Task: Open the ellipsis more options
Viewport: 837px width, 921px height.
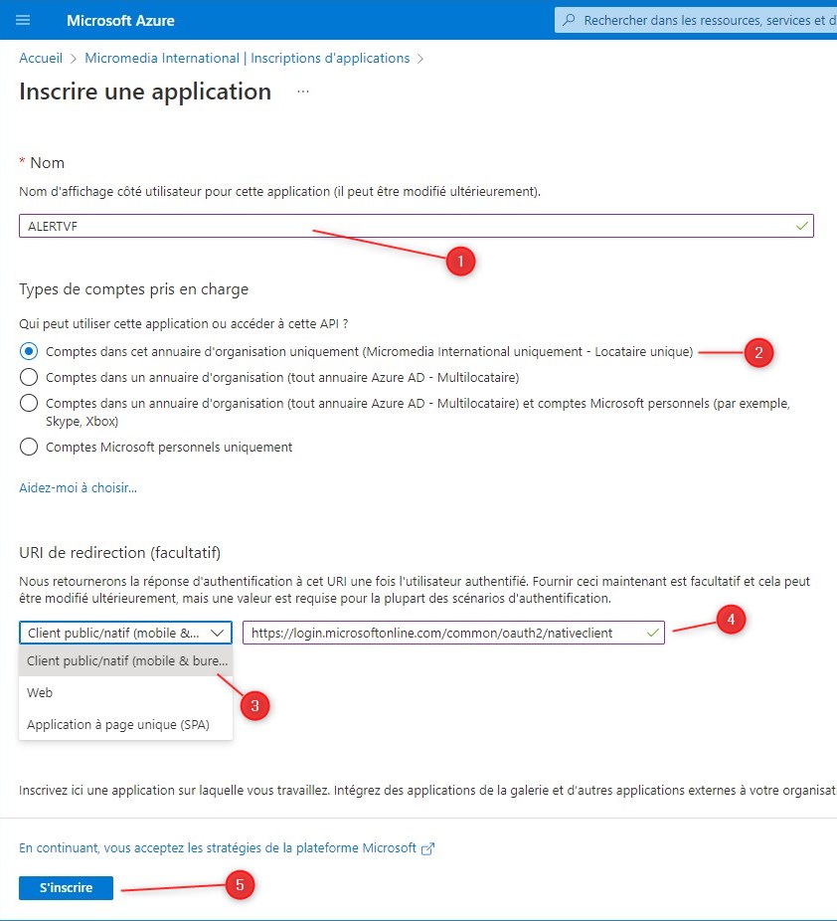Action: point(303,92)
